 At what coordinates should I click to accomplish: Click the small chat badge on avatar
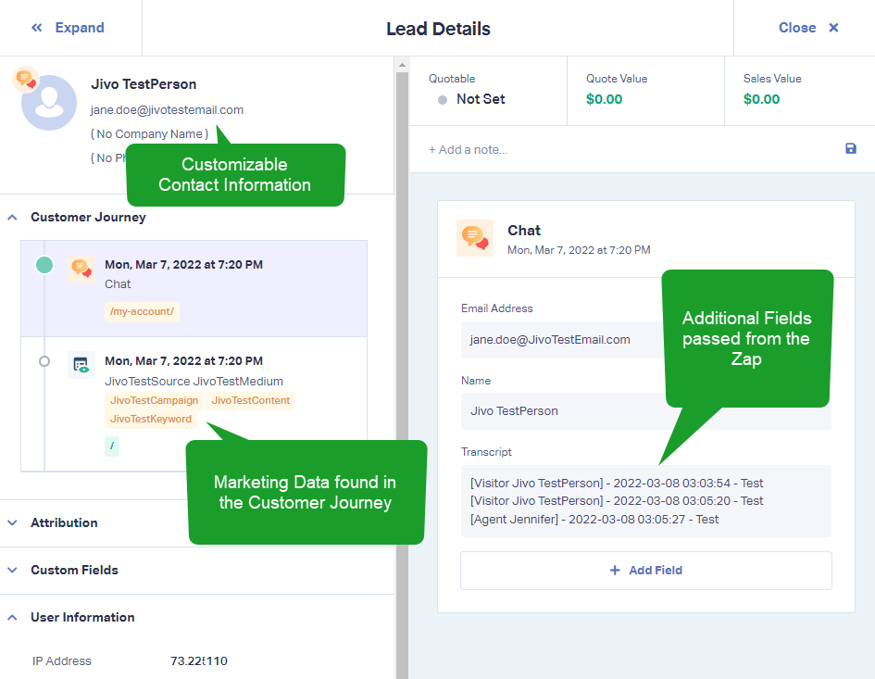[25, 79]
